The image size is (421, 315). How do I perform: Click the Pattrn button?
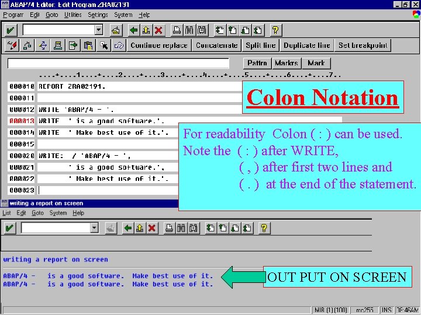[257, 63]
